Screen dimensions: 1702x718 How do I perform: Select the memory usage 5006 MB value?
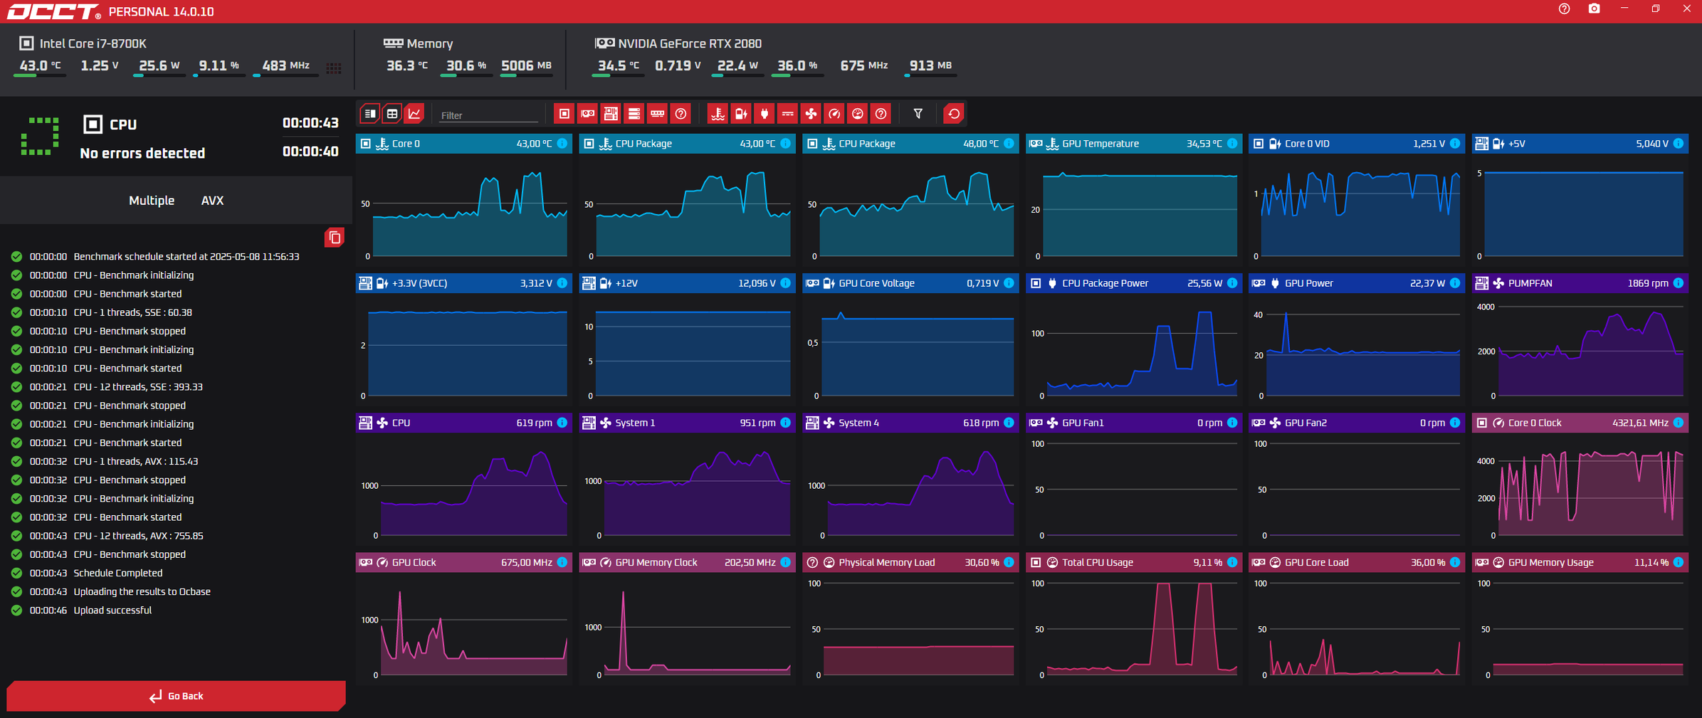526,65
